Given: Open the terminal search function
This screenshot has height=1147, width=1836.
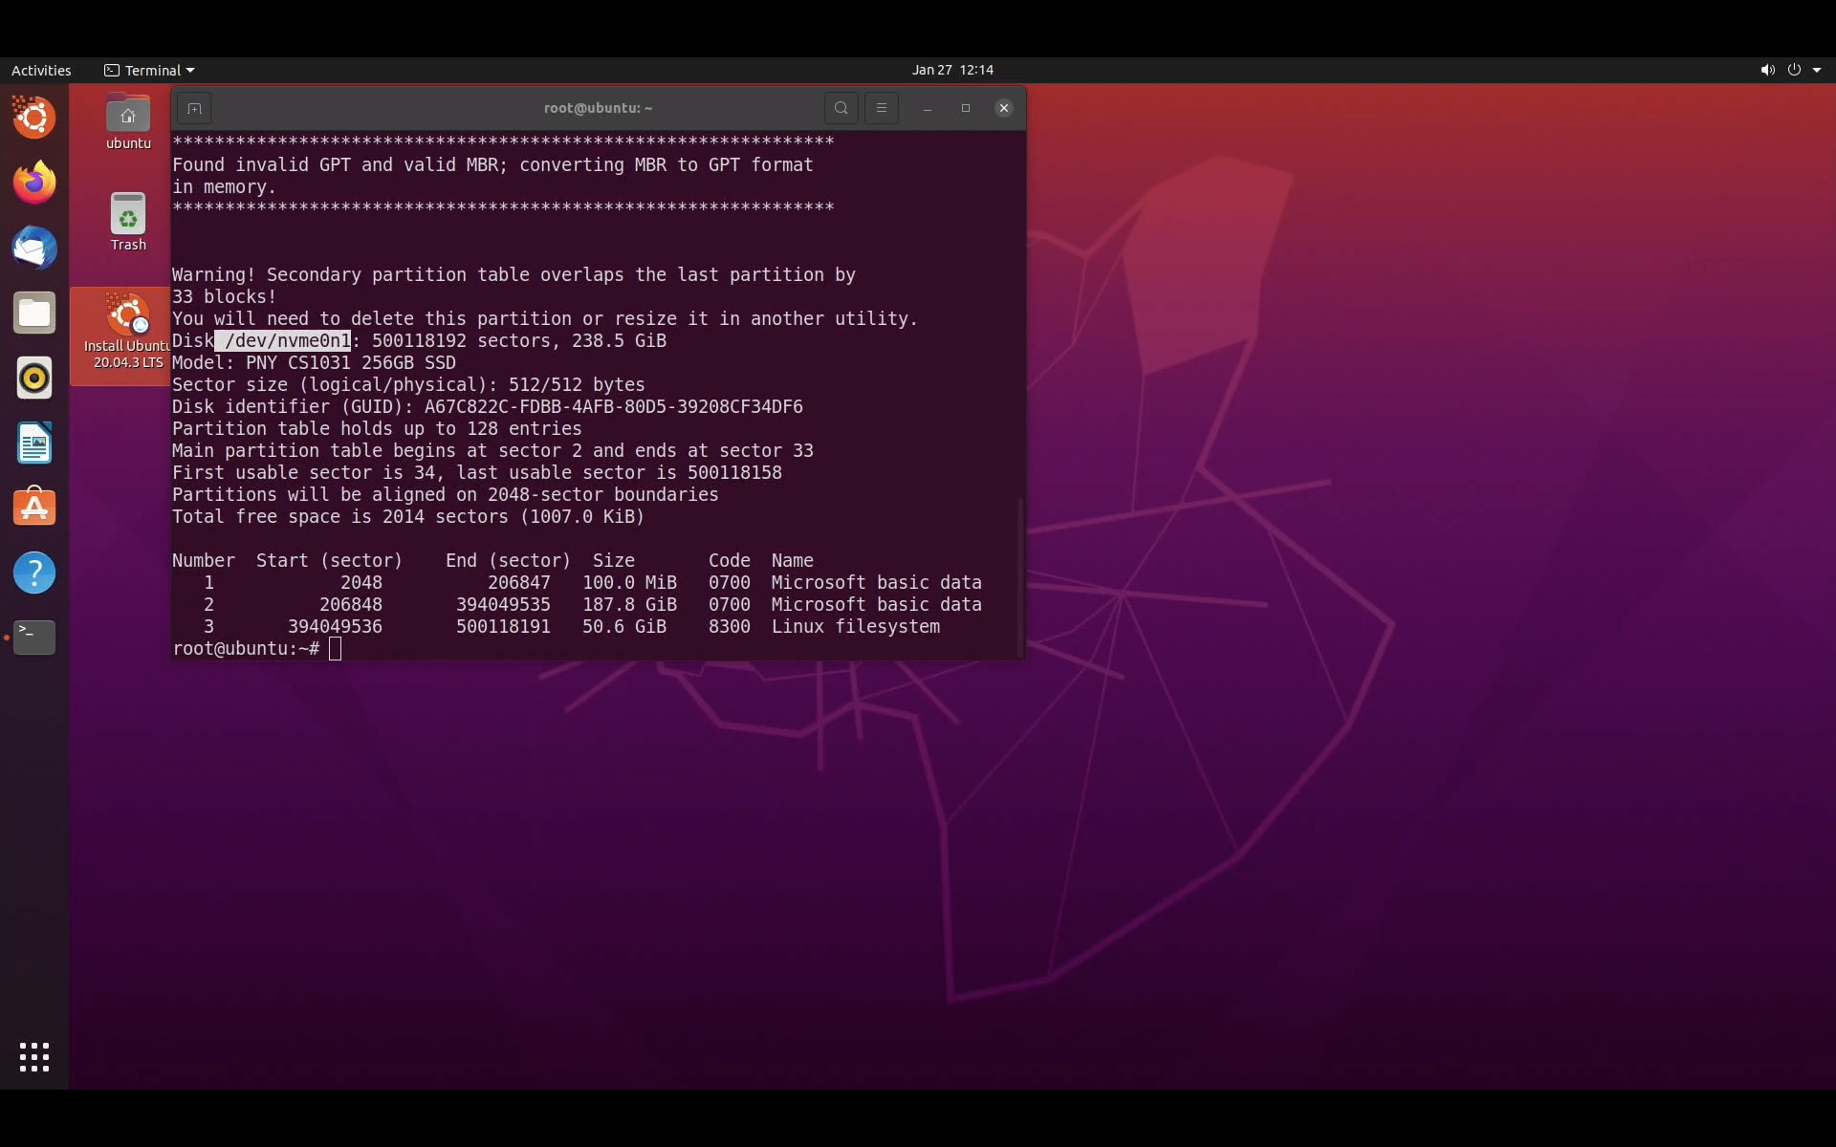Looking at the screenshot, I should pos(841,109).
